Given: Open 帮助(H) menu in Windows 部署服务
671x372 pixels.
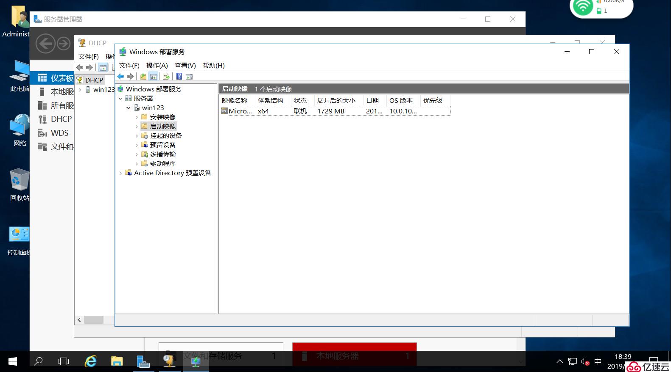Looking at the screenshot, I should 214,66.
